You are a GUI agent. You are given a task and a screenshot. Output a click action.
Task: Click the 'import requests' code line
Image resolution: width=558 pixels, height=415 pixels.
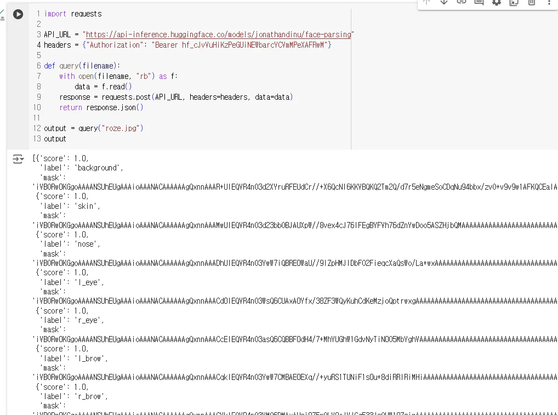point(73,14)
